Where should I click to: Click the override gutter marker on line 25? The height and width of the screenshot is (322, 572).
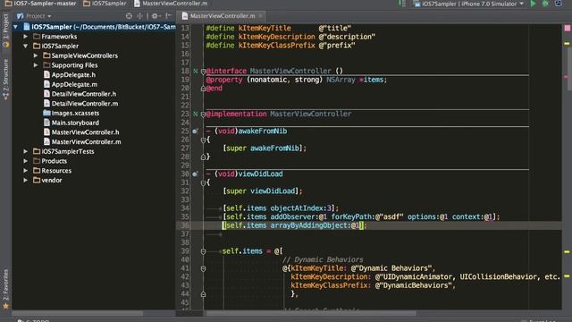click(195, 131)
